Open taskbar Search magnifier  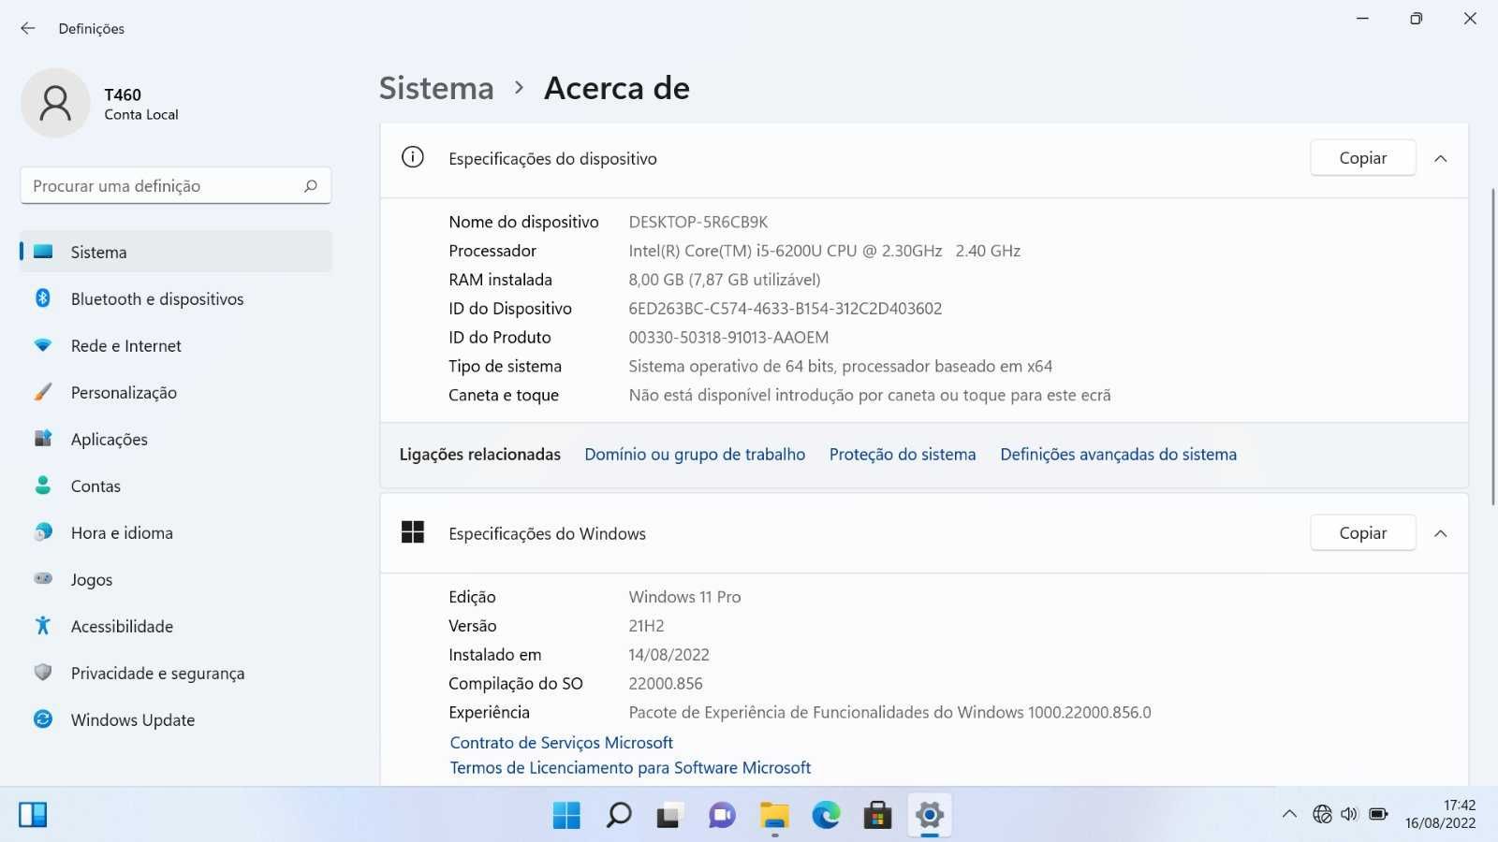(x=619, y=815)
